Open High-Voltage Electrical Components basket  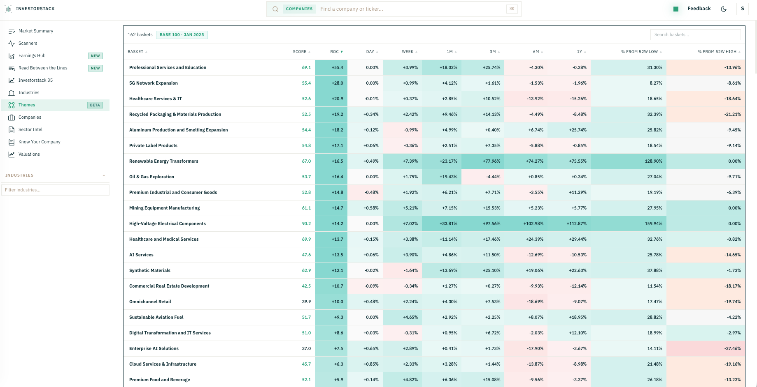pos(168,223)
